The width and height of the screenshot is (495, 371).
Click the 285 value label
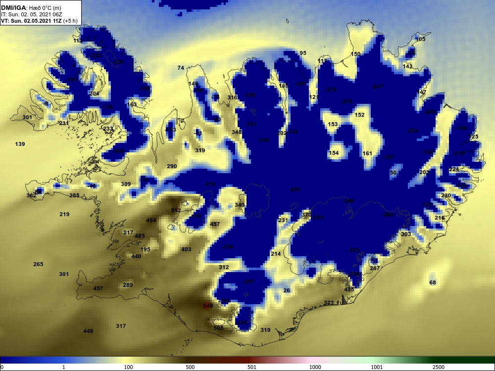74,195
